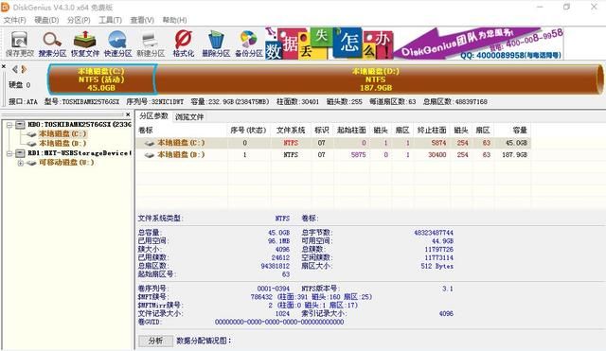Open the 分区(P) menu
Screen dimensions: 606x351
point(79,20)
